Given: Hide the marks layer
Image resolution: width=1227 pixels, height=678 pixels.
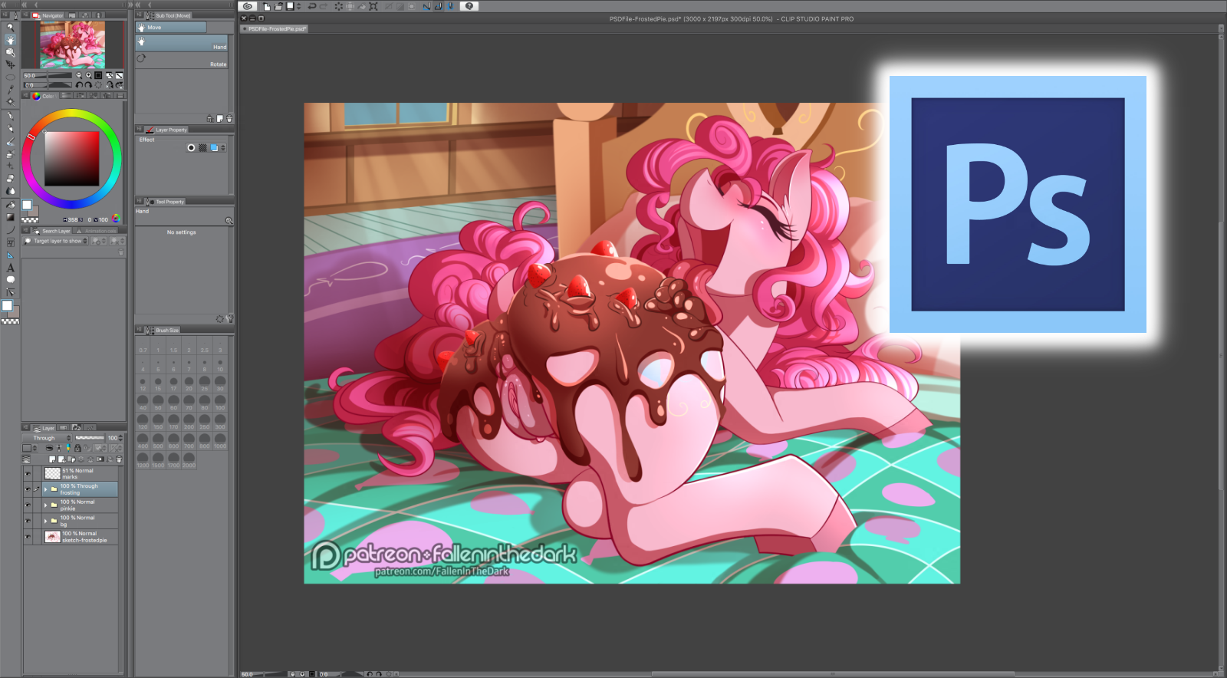Looking at the screenshot, I should [28, 474].
